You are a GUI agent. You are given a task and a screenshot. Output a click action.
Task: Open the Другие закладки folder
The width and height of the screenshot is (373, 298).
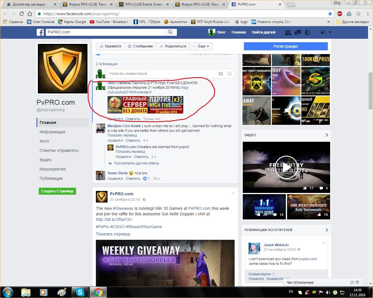[353, 22]
